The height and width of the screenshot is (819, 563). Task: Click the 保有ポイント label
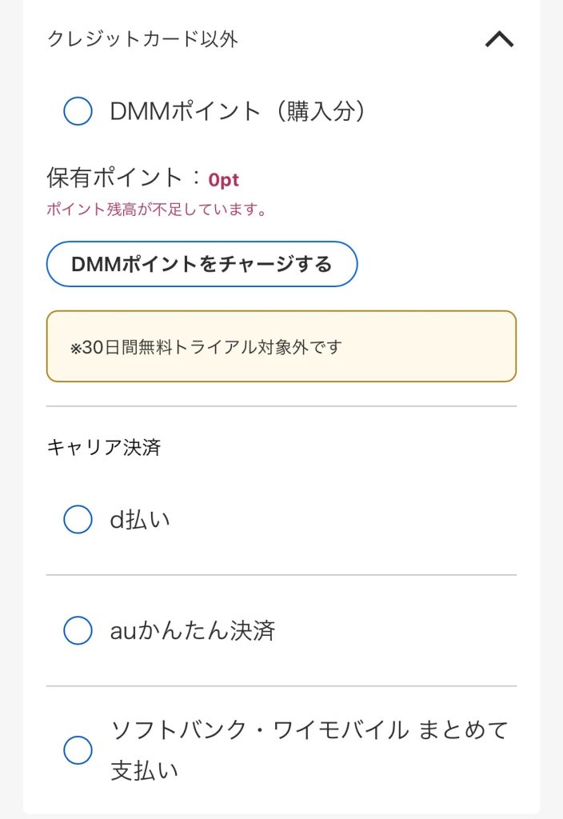point(114,178)
